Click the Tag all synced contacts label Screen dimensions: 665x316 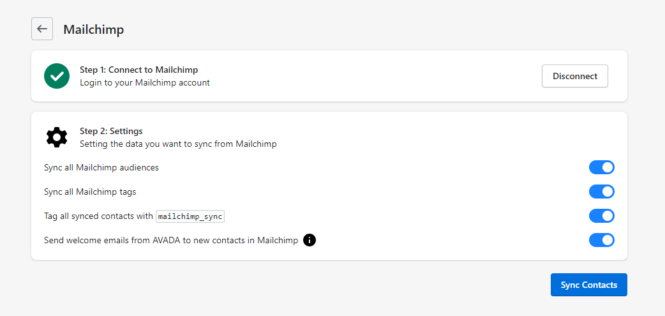click(x=98, y=216)
